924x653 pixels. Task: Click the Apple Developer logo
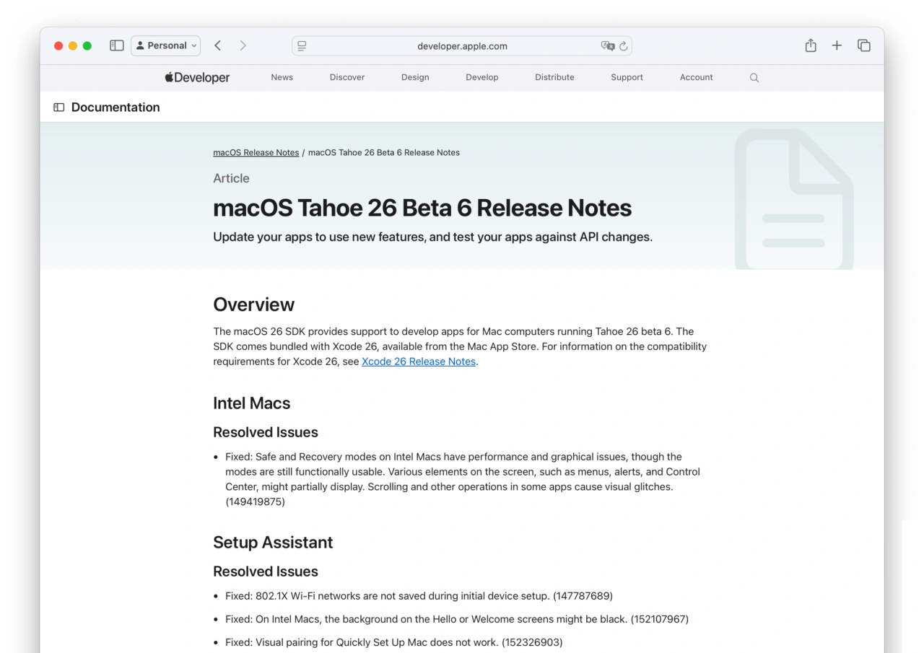coord(196,77)
